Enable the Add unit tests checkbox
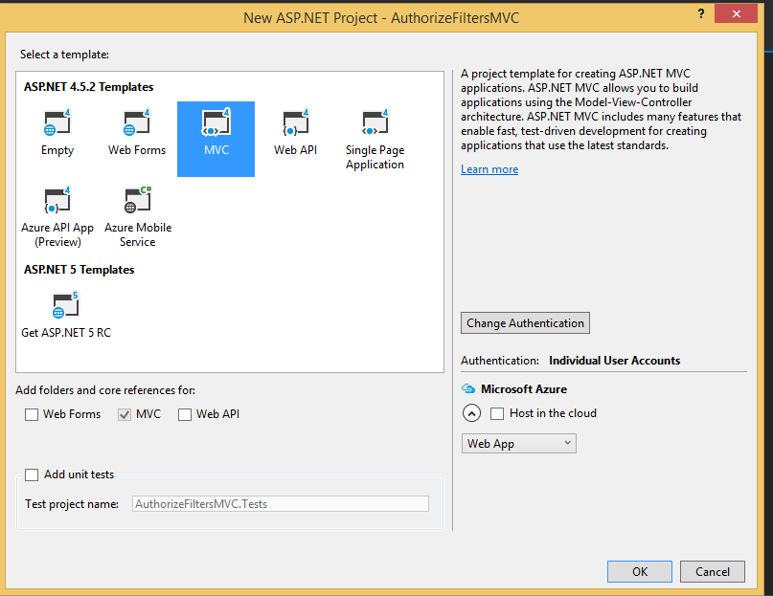 [32, 475]
